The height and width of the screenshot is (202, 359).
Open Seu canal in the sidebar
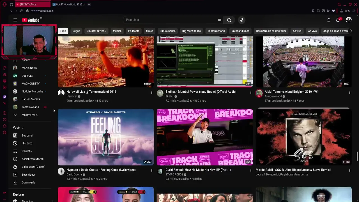coord(27,136)
